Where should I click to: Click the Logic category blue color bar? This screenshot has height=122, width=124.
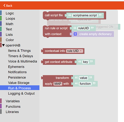coord(1,13)
